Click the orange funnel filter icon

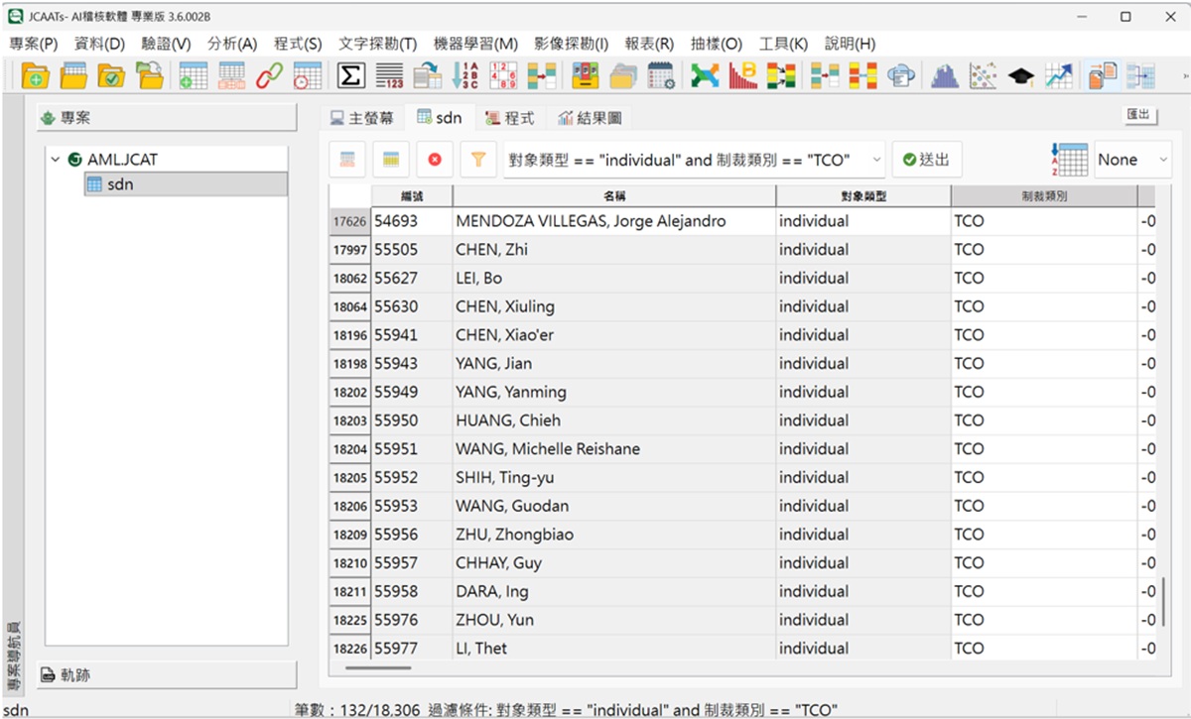coord(477,160)
